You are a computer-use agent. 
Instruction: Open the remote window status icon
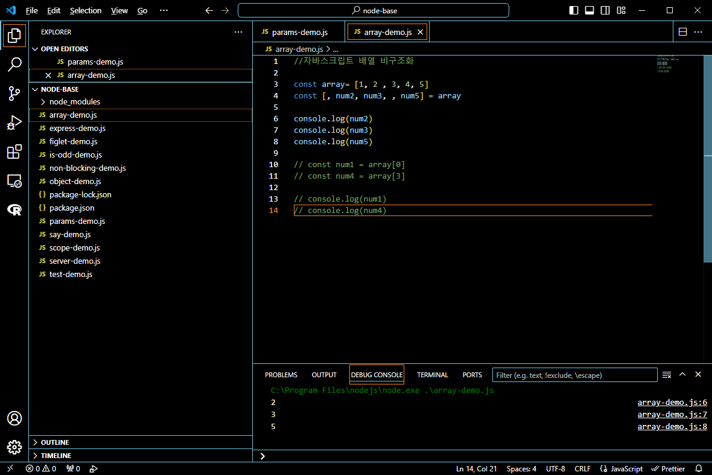(x=10, y=468)
